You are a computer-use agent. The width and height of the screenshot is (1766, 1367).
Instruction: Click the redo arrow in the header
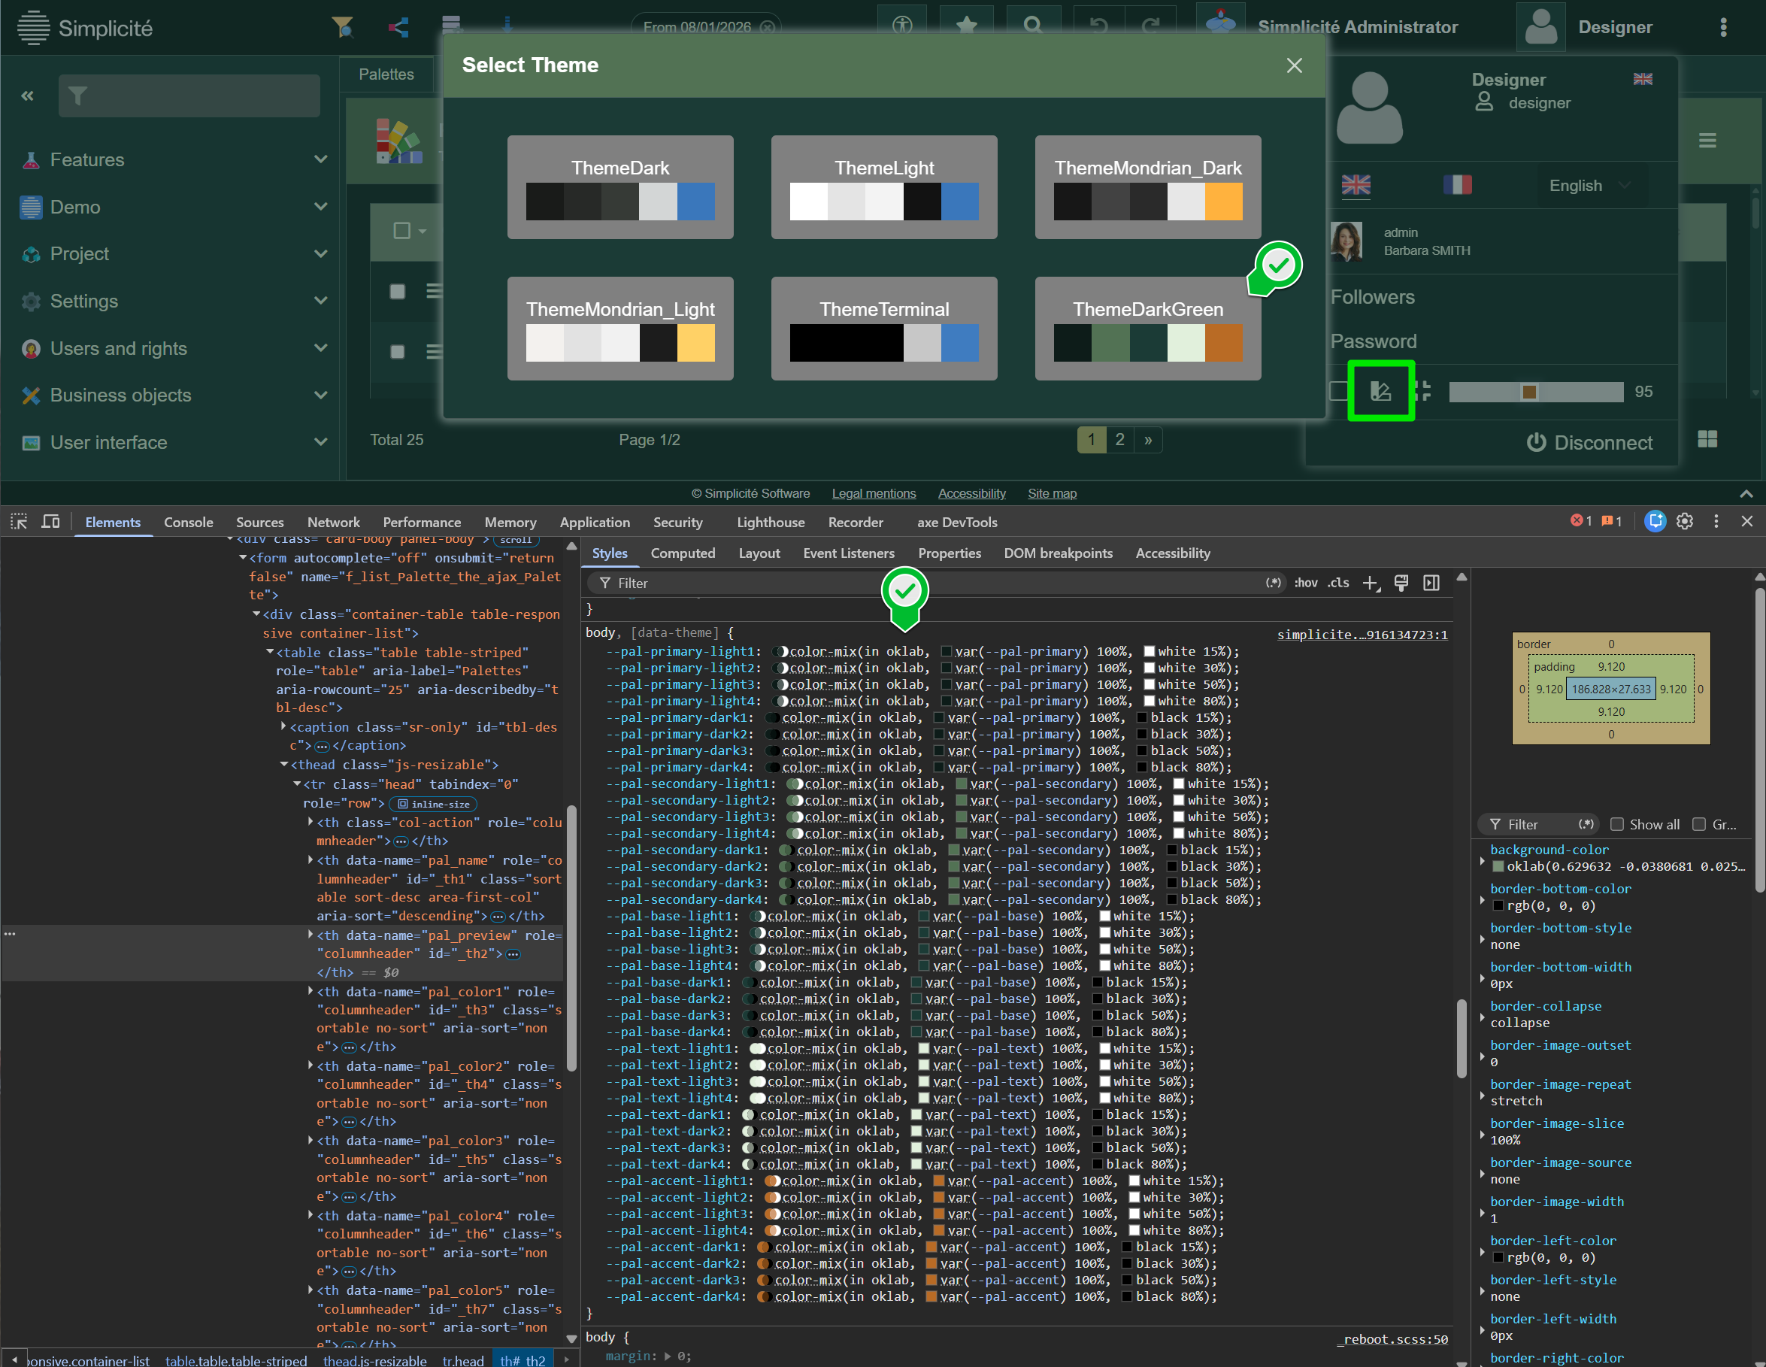point(1151,26)
